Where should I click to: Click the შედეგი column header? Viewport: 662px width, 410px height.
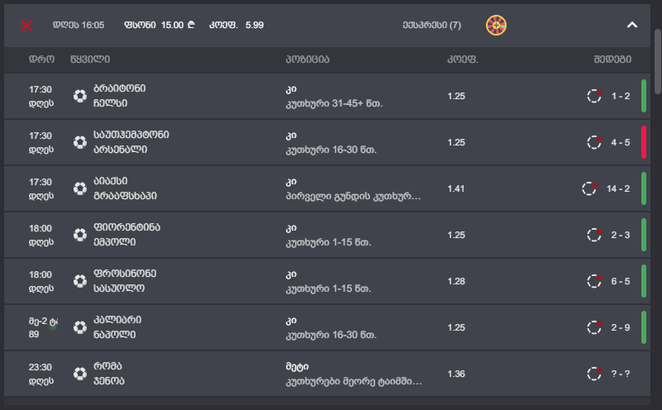pyautogui.click(x=612, y=60)
